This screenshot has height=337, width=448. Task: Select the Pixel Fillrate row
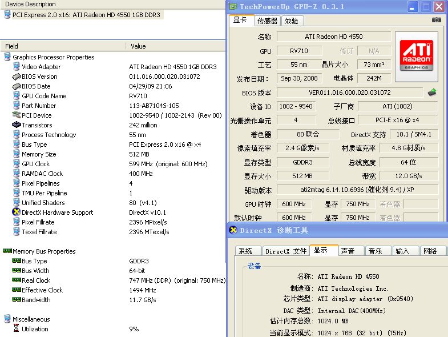coord(113,222)
